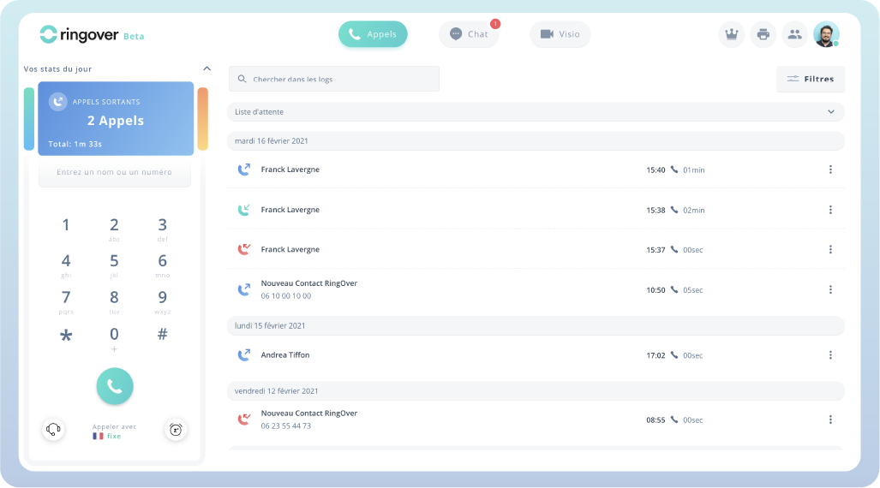Click the Chercher dans les logs field
This screenshot has height=488, width=880.
(x=334, y=79)
